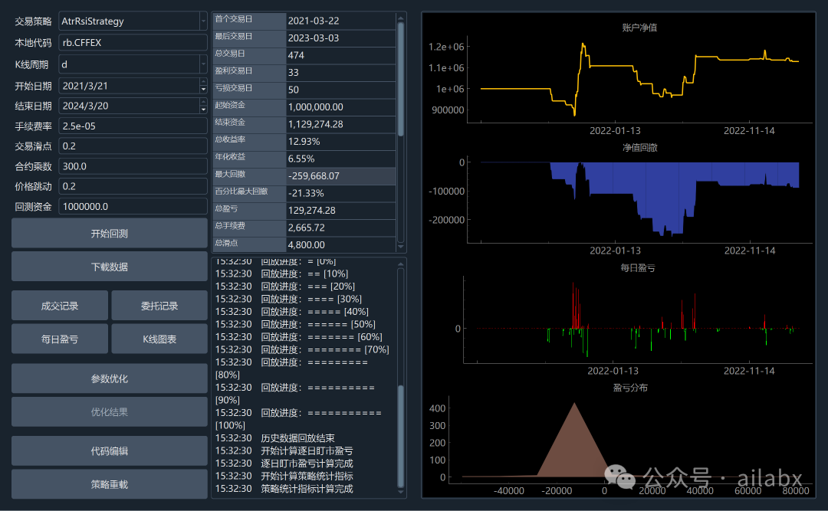This screenshot has width=828, height=511.
Task: Click the 账户净值 chart title
Action: (x=639, y=28)
